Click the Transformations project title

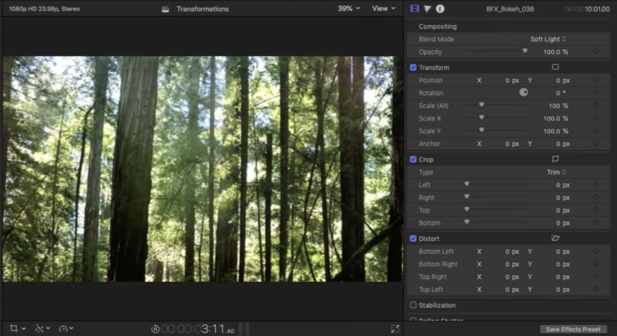point(203,9)
